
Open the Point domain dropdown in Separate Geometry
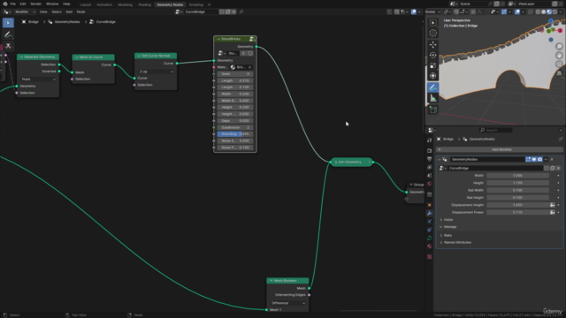38,79
